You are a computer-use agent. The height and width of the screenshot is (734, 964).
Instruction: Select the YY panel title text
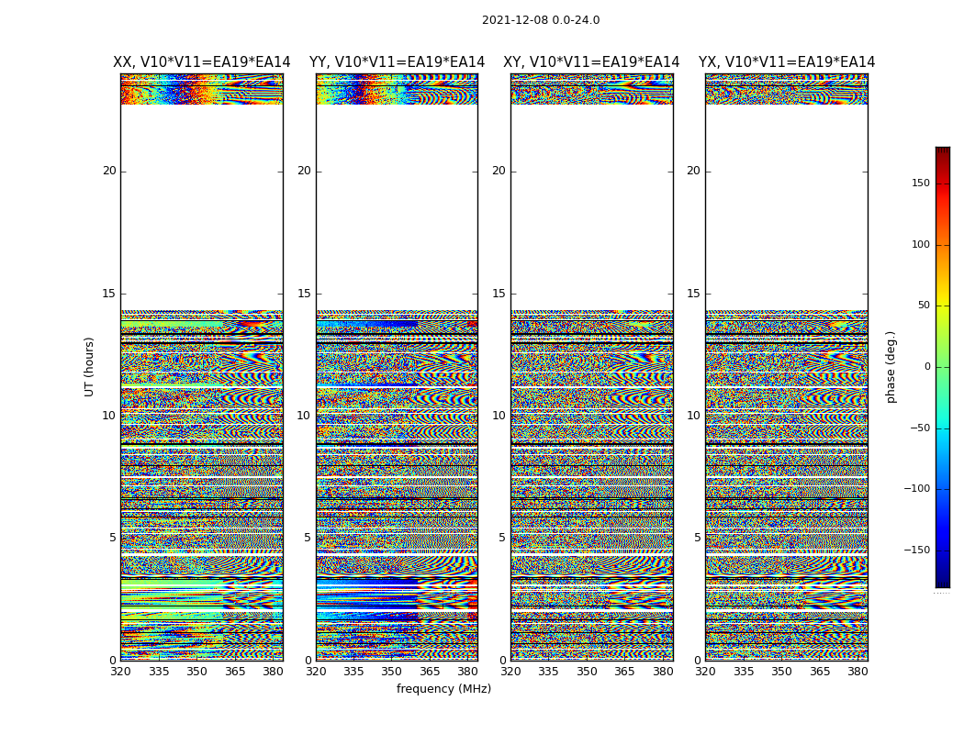397,62
